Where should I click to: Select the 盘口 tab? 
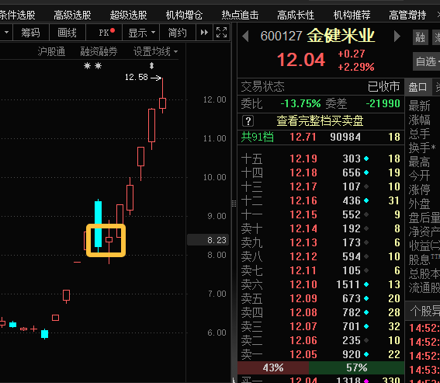417,87
